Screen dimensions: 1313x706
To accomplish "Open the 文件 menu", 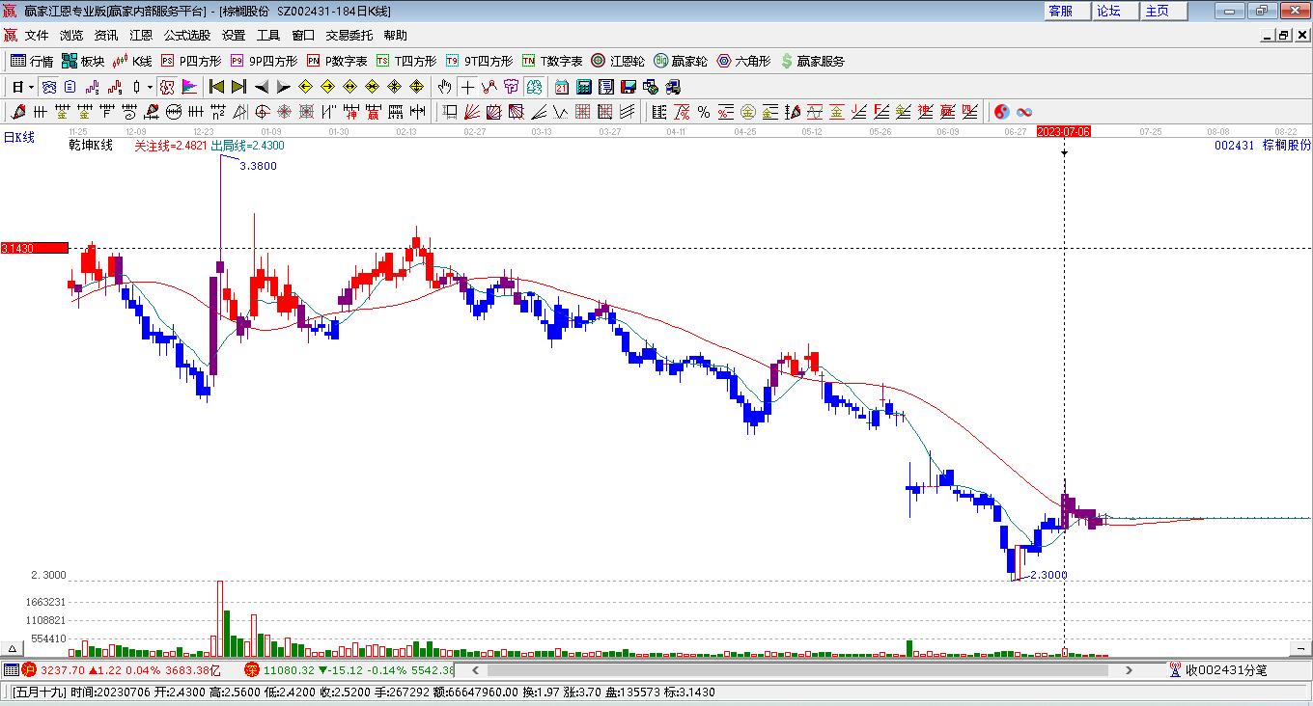I will click(x=37, y=36).
